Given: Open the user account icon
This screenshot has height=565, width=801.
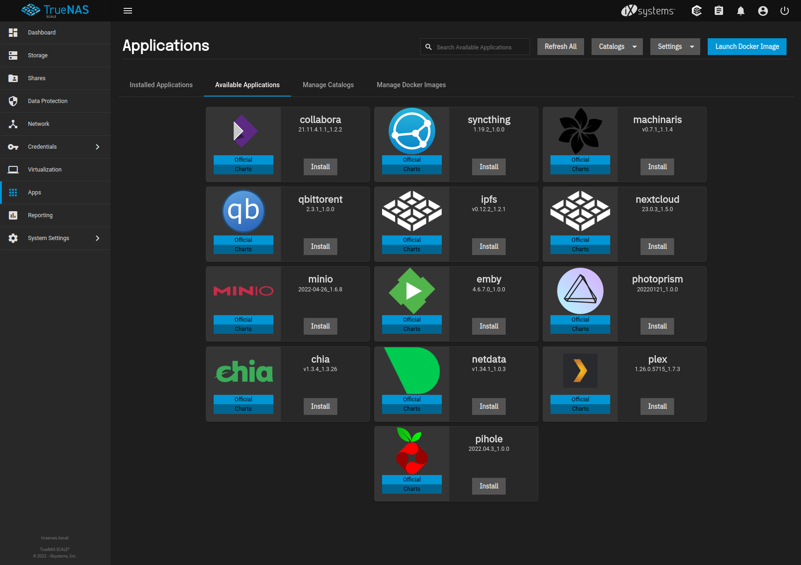Looking at the screenshot, I should click(x=763, y=11).
